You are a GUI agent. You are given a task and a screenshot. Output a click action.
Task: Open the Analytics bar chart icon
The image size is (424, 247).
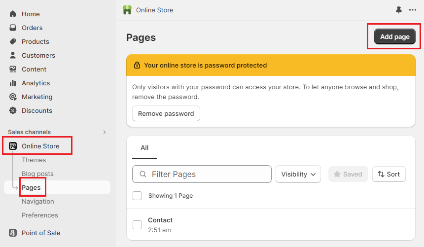coord(13,83)
